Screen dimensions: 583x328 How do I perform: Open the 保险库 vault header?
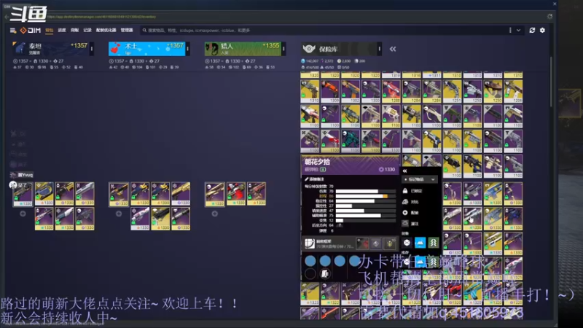[x=338, y=49]
